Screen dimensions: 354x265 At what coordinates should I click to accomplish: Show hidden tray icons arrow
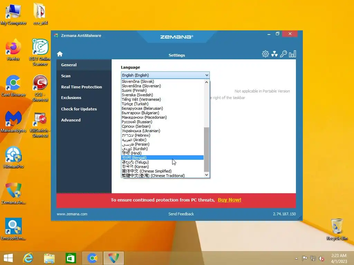[x=296, y=258]
